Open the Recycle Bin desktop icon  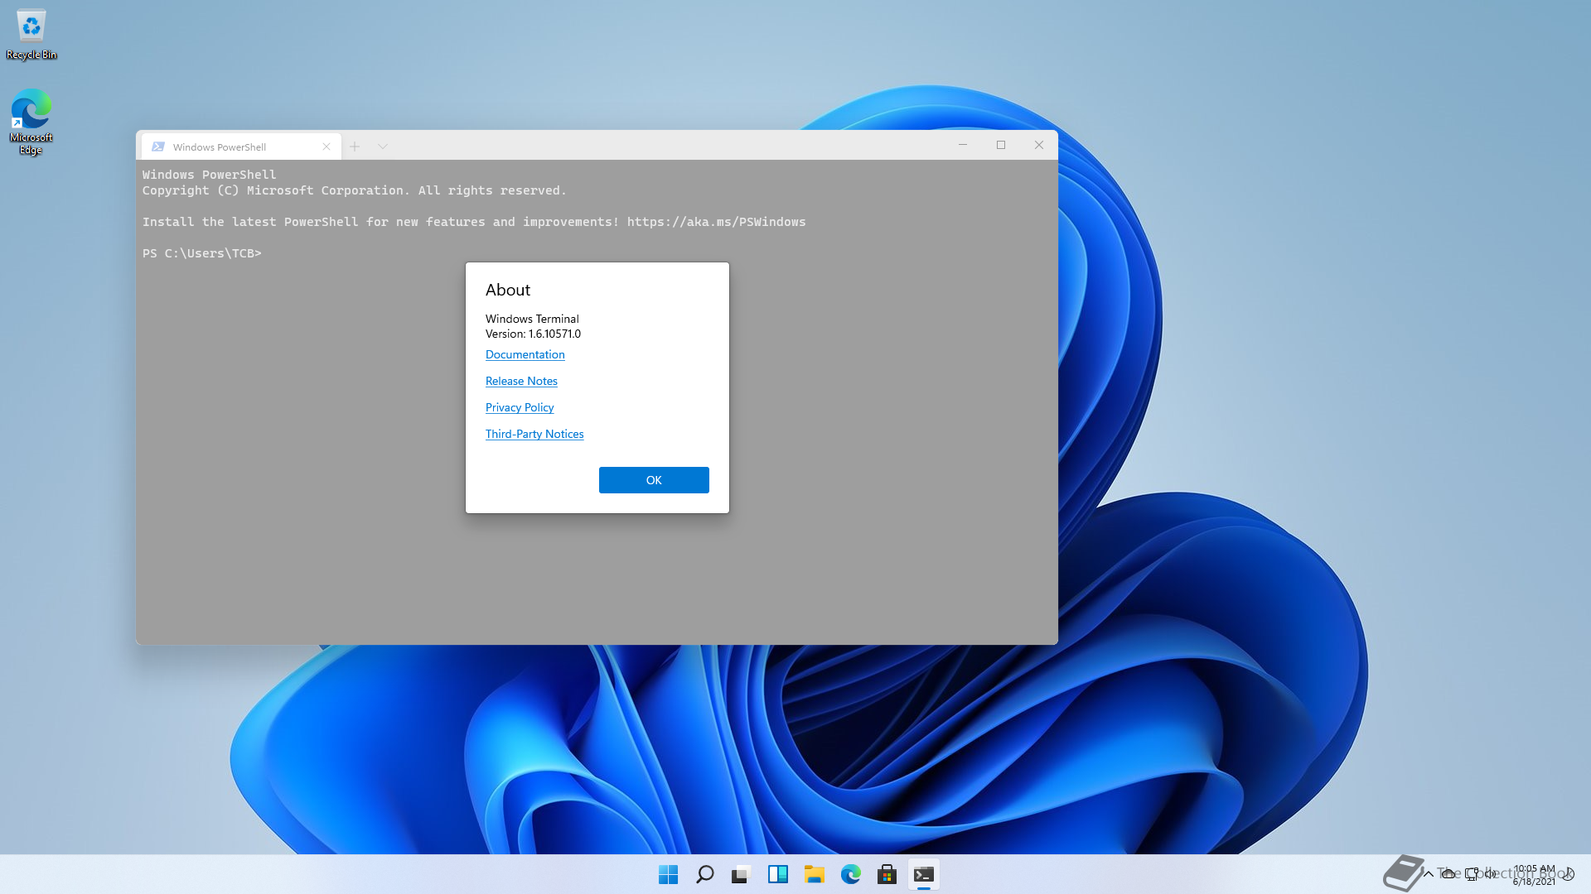(x=31, y=35)
